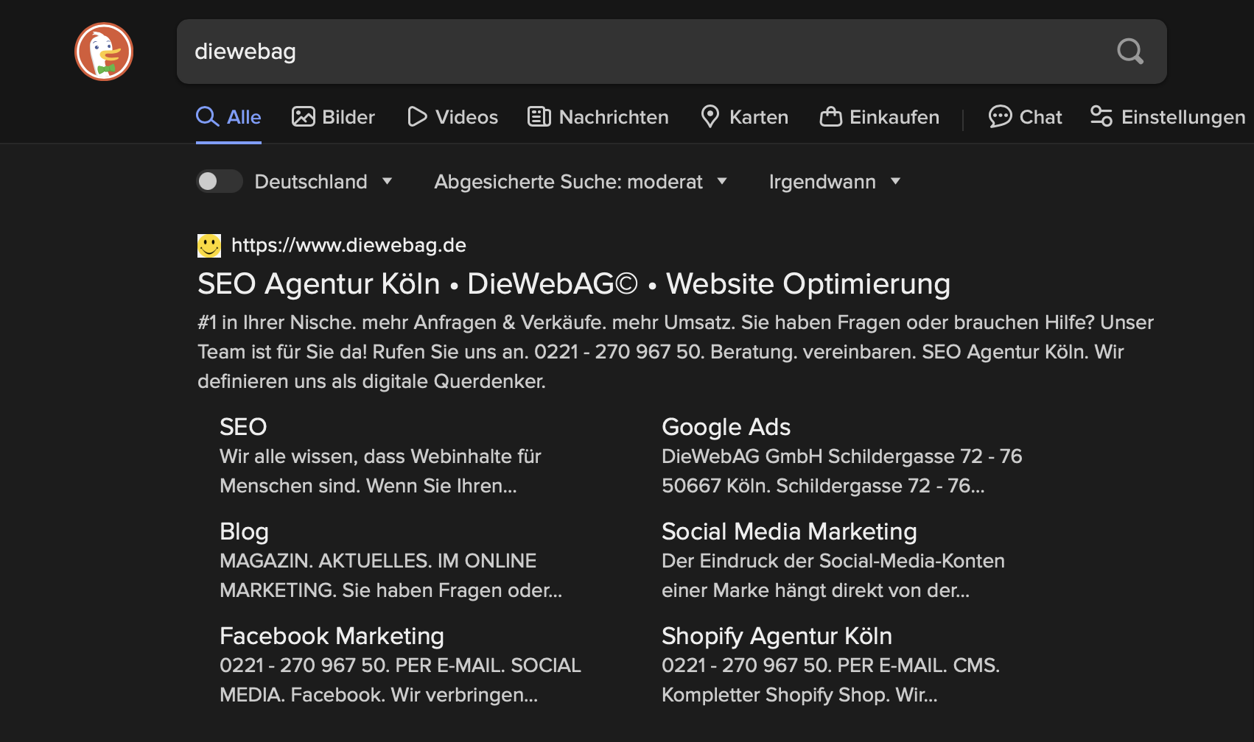The width and height of the screenshot is (1254, 742).
Task: Click the snippet text starting '#1 in Ihrer Nische'
Action: [676, 352]
